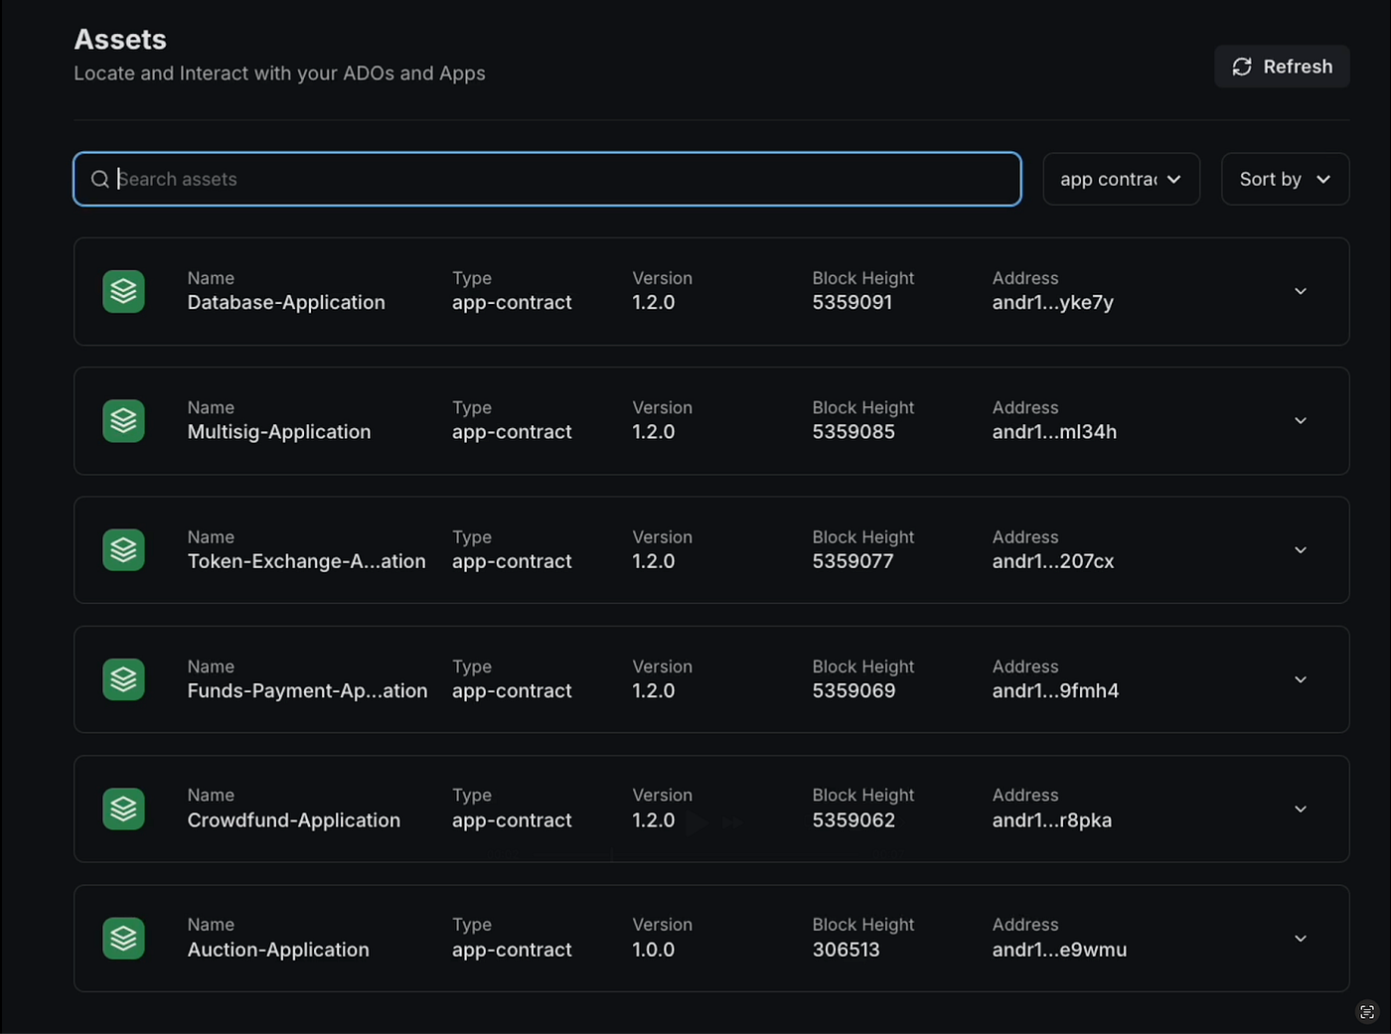Expand the Database-Application row chevron

pos(1300,292)
